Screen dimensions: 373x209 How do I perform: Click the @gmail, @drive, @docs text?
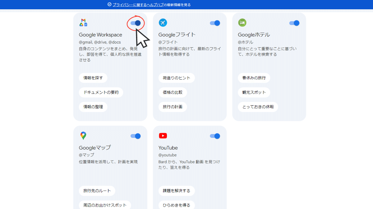(x=100, y=42)
